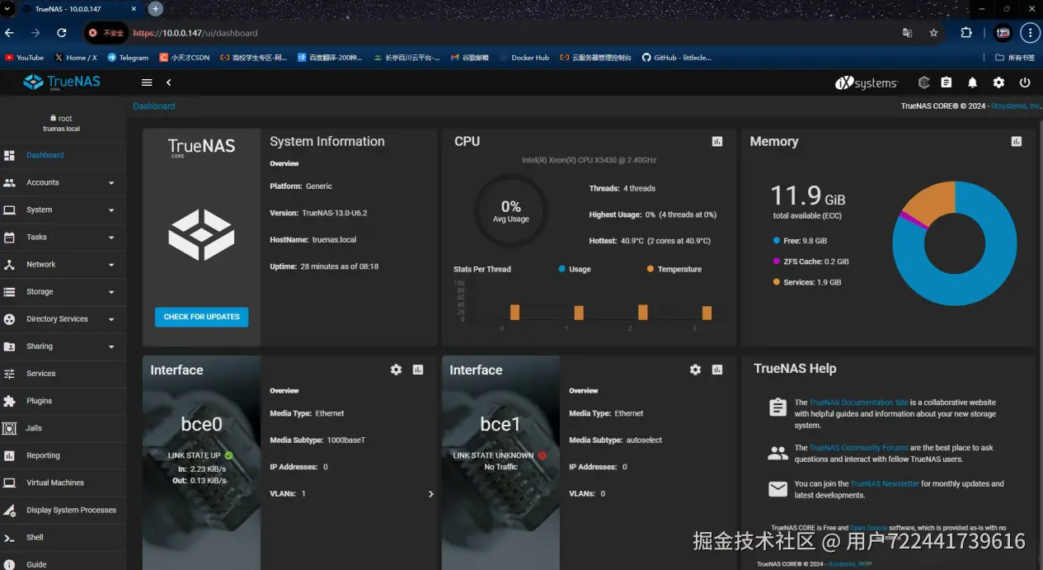1043x570 pixels.
Task: Open Display System Processes item
Action: [63, 510]
